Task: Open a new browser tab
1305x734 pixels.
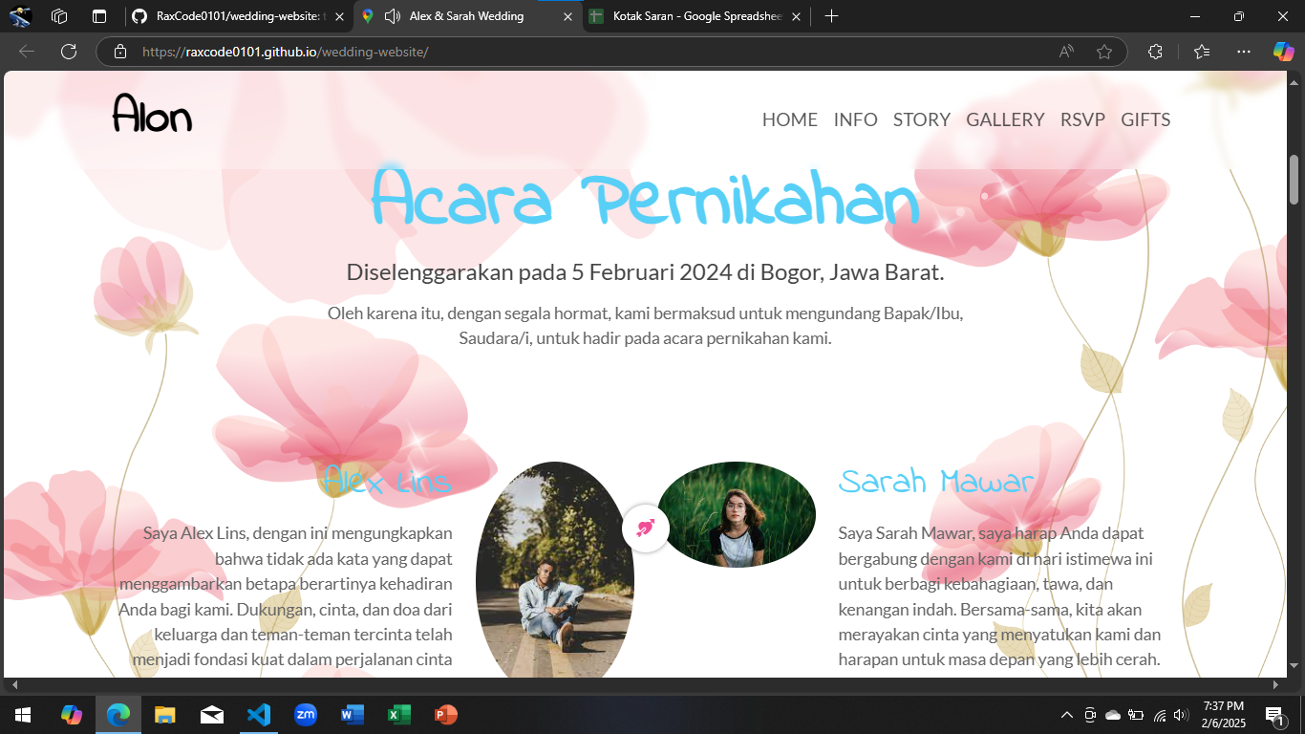Action: pos(831,16)
